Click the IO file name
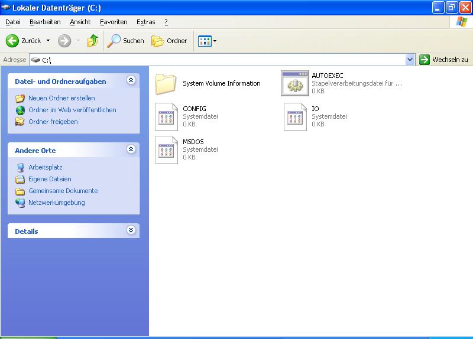This screenshot has height=339, width=473. (x=315, y=109)
